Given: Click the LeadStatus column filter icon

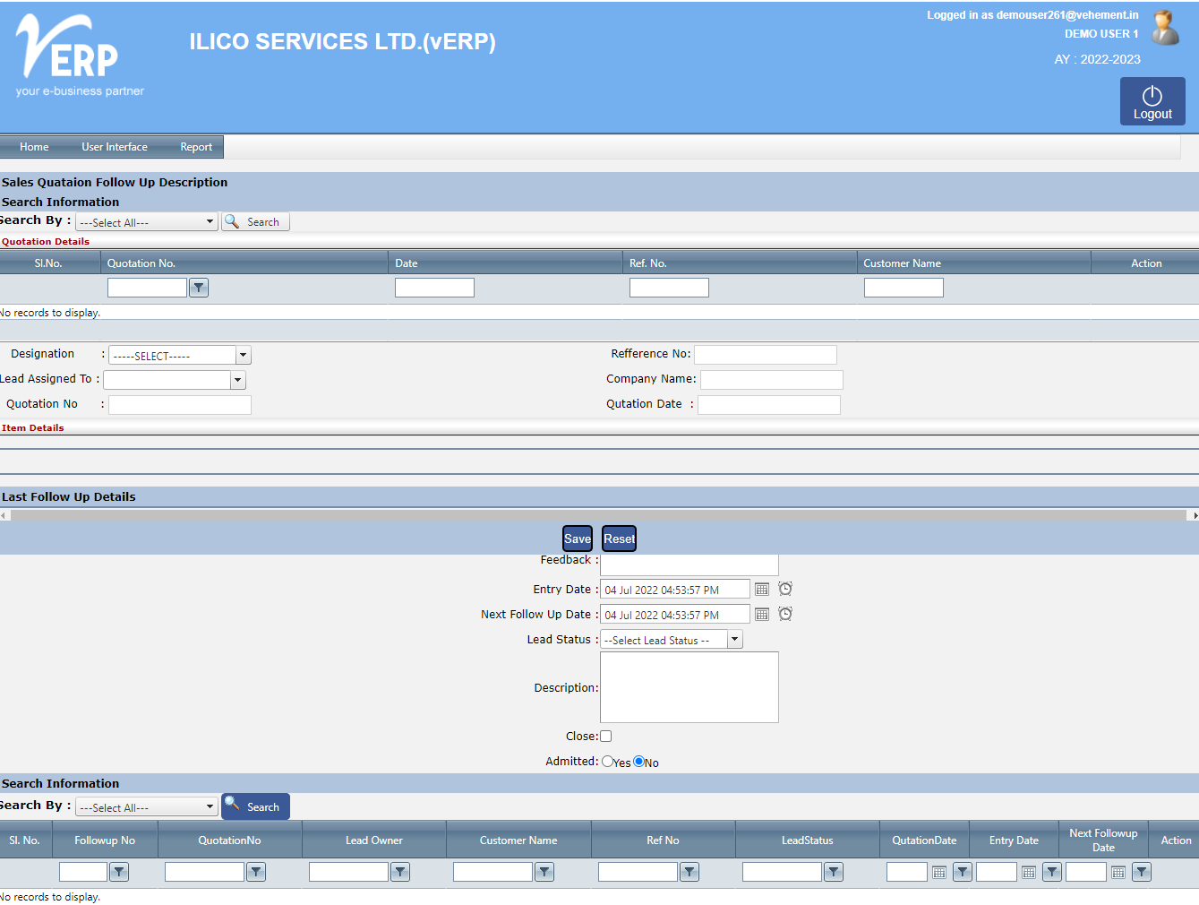Looking at the screenshot, I should click(x=834, y=872).
